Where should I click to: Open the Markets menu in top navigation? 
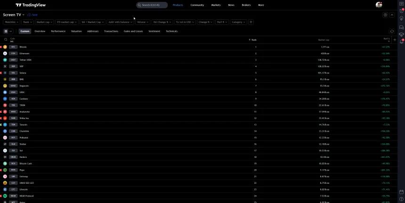pyautogui.click(x=216, y=5)
